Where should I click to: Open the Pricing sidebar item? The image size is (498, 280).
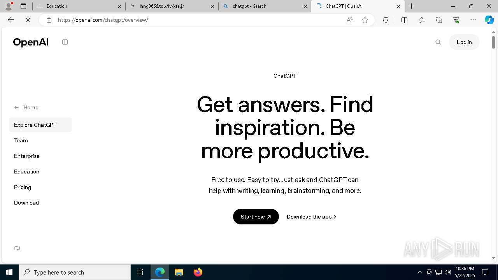(x=23, y=187)
